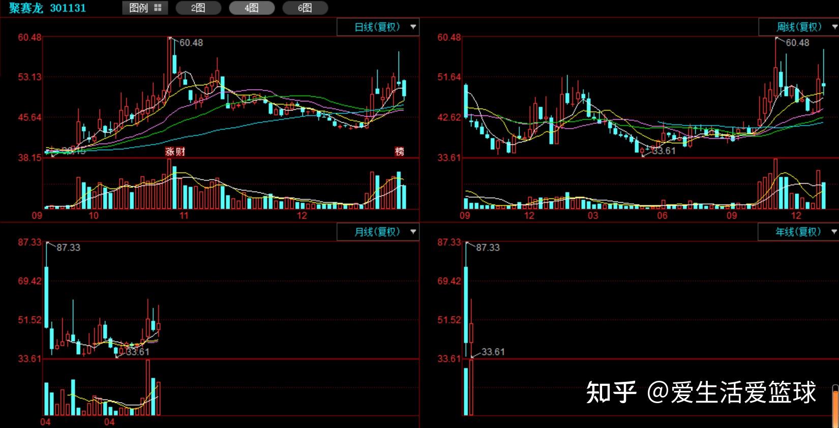Screen dimensions: 839x428
Task: Click the 33.61 low label on yearly chart
Action: 493,352
